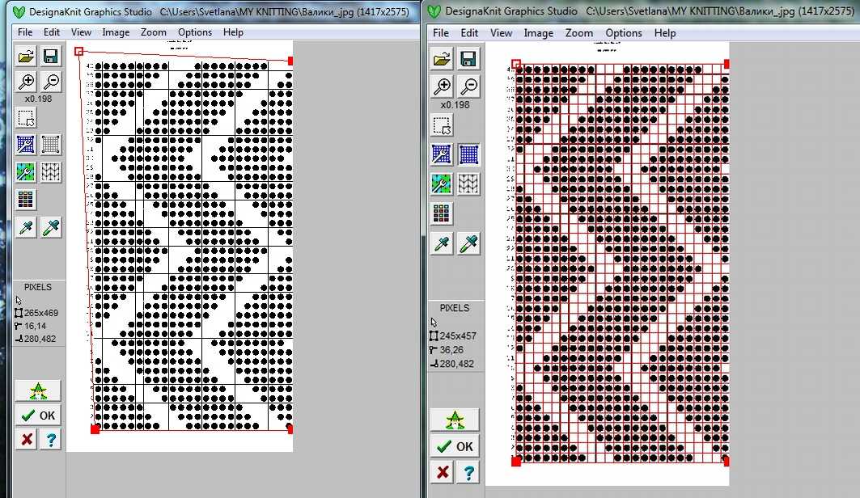
Task: Open File menu in right window
Action: pos(441,33)
